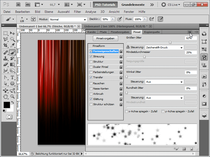210x157 pixels.
Task: Enable the Farbeinstellungen checkbox
Action: (91, 72)
